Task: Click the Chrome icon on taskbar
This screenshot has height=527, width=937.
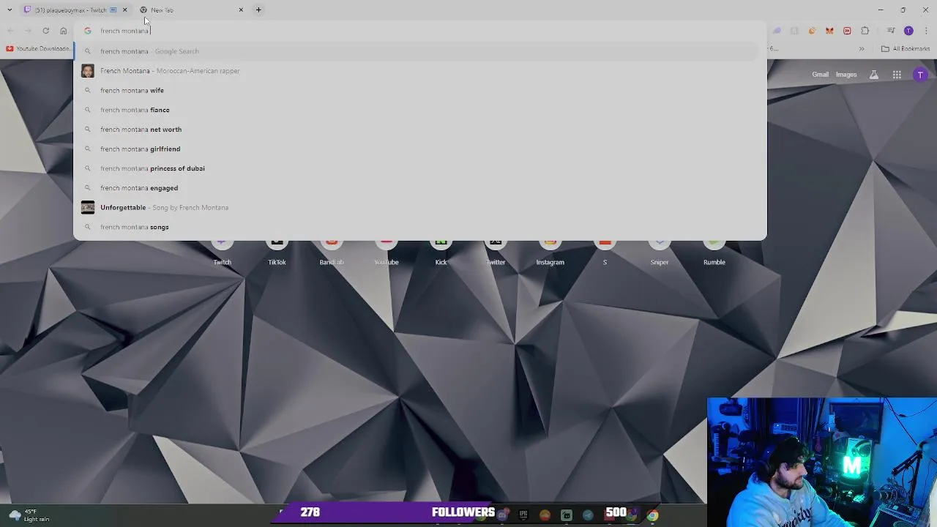Action: [652, 515]
